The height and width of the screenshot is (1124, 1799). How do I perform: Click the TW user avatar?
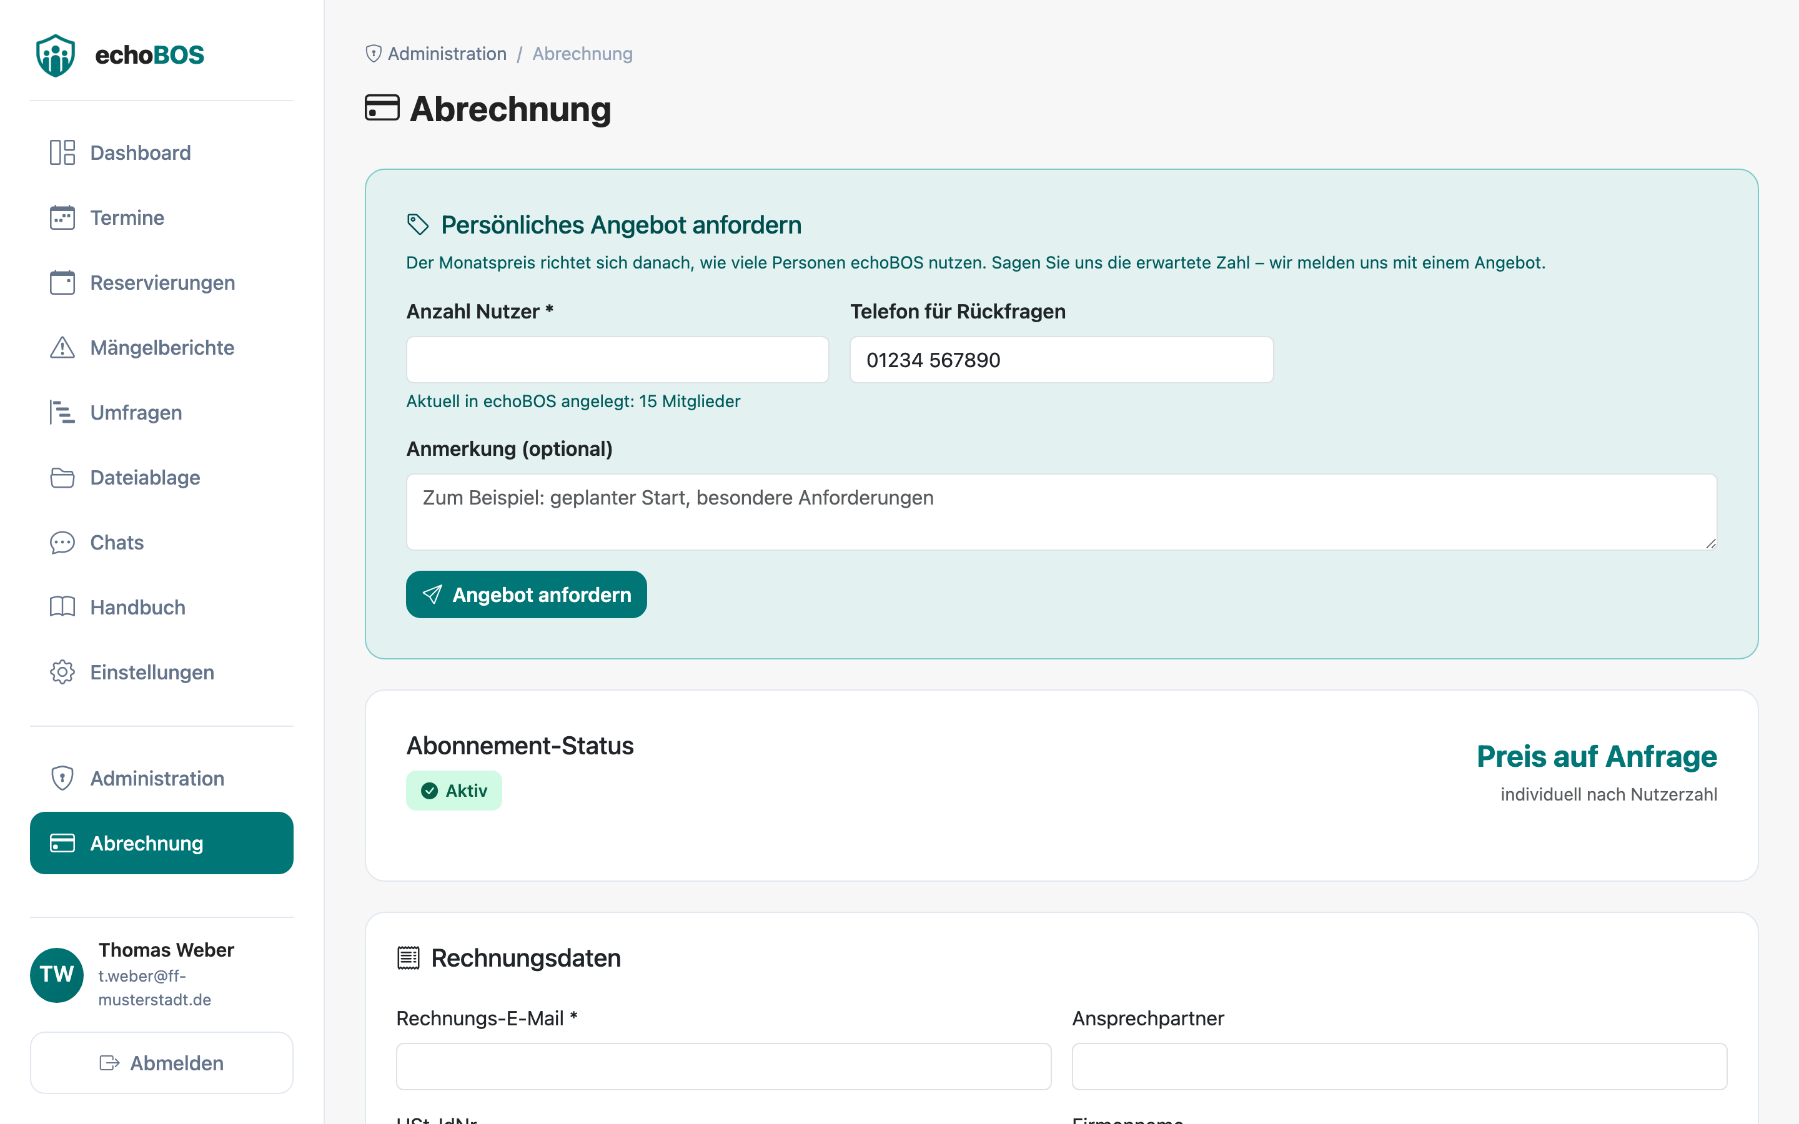(x=56, y=975)
